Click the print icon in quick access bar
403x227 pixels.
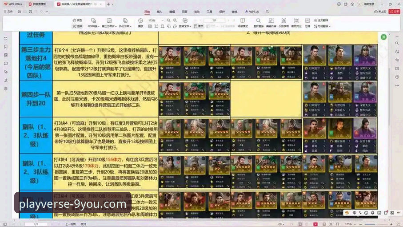click(x=30, y=12)
